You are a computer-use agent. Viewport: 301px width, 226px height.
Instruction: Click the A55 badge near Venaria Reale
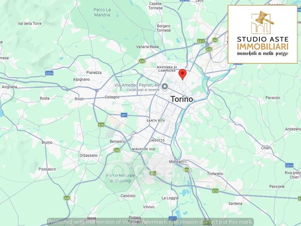point(142,61)
